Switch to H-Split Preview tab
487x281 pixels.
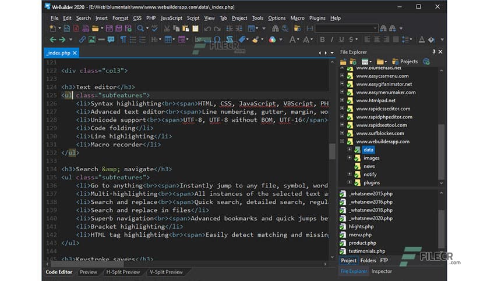point(123,272)
